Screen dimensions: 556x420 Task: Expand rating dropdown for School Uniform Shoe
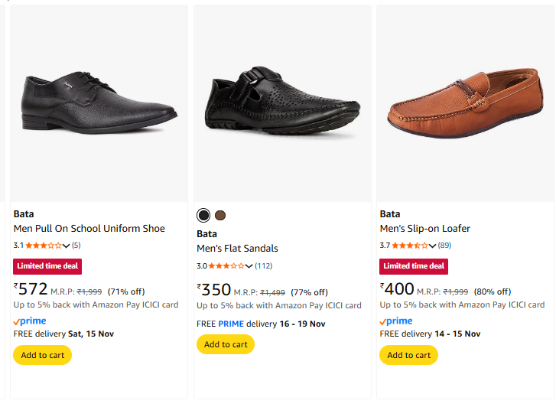[67, 246]
